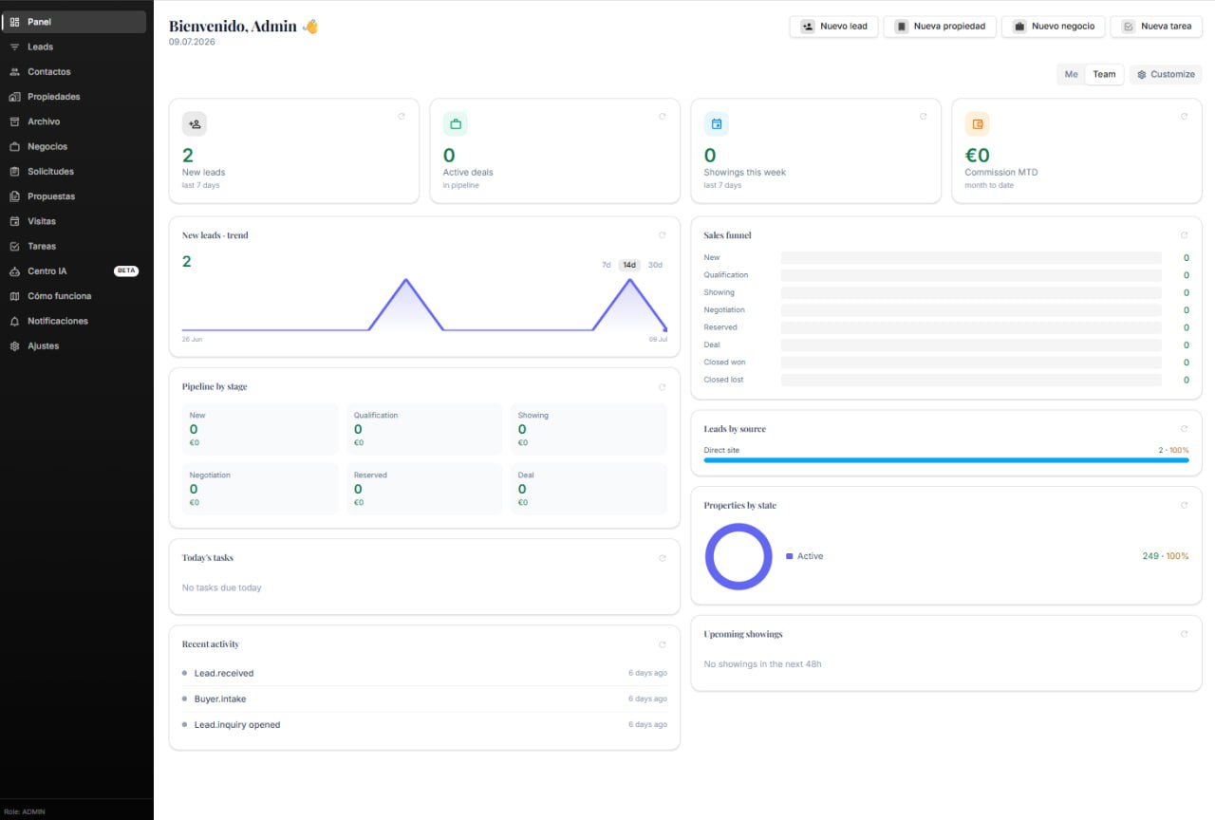Click the Tareas checkbox icon
Image resolution: width=1215 pixels, height=820 pixels.
(14, 247)
